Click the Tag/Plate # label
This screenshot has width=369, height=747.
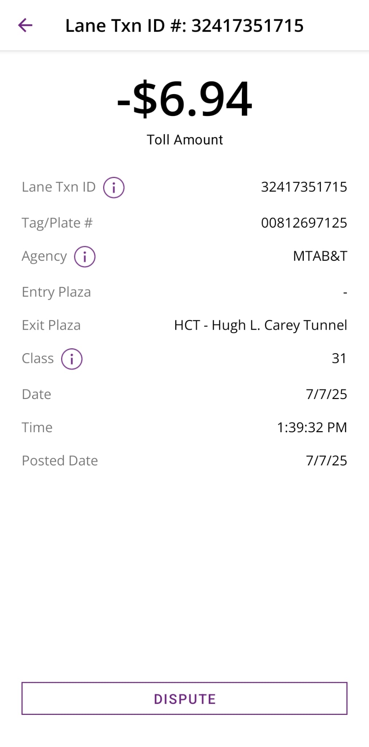click(x=57, y=223)
